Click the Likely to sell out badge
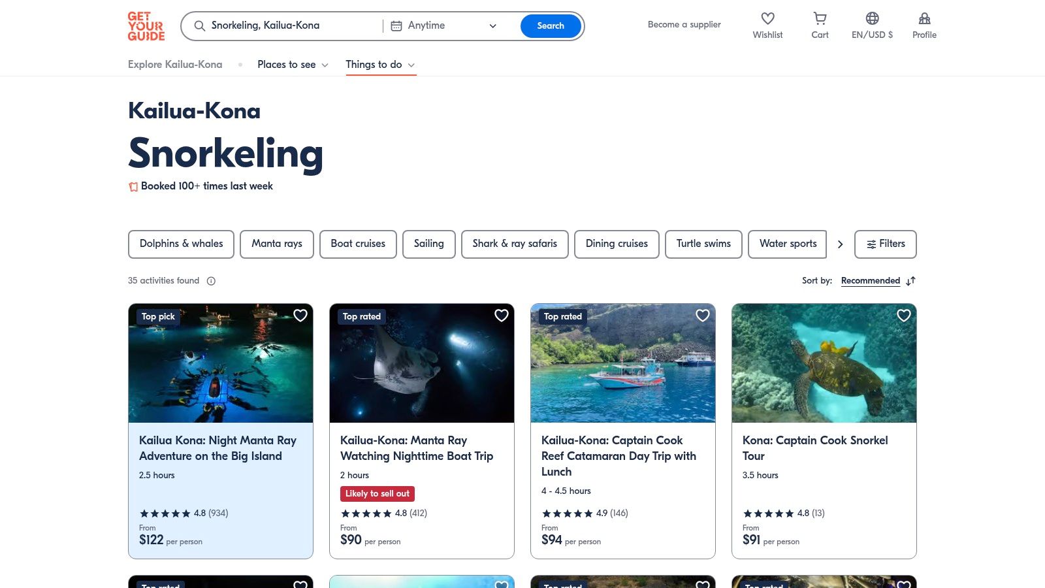Image resolution: width=1045 pixels, height=588 pixels. tap(378, 494)
